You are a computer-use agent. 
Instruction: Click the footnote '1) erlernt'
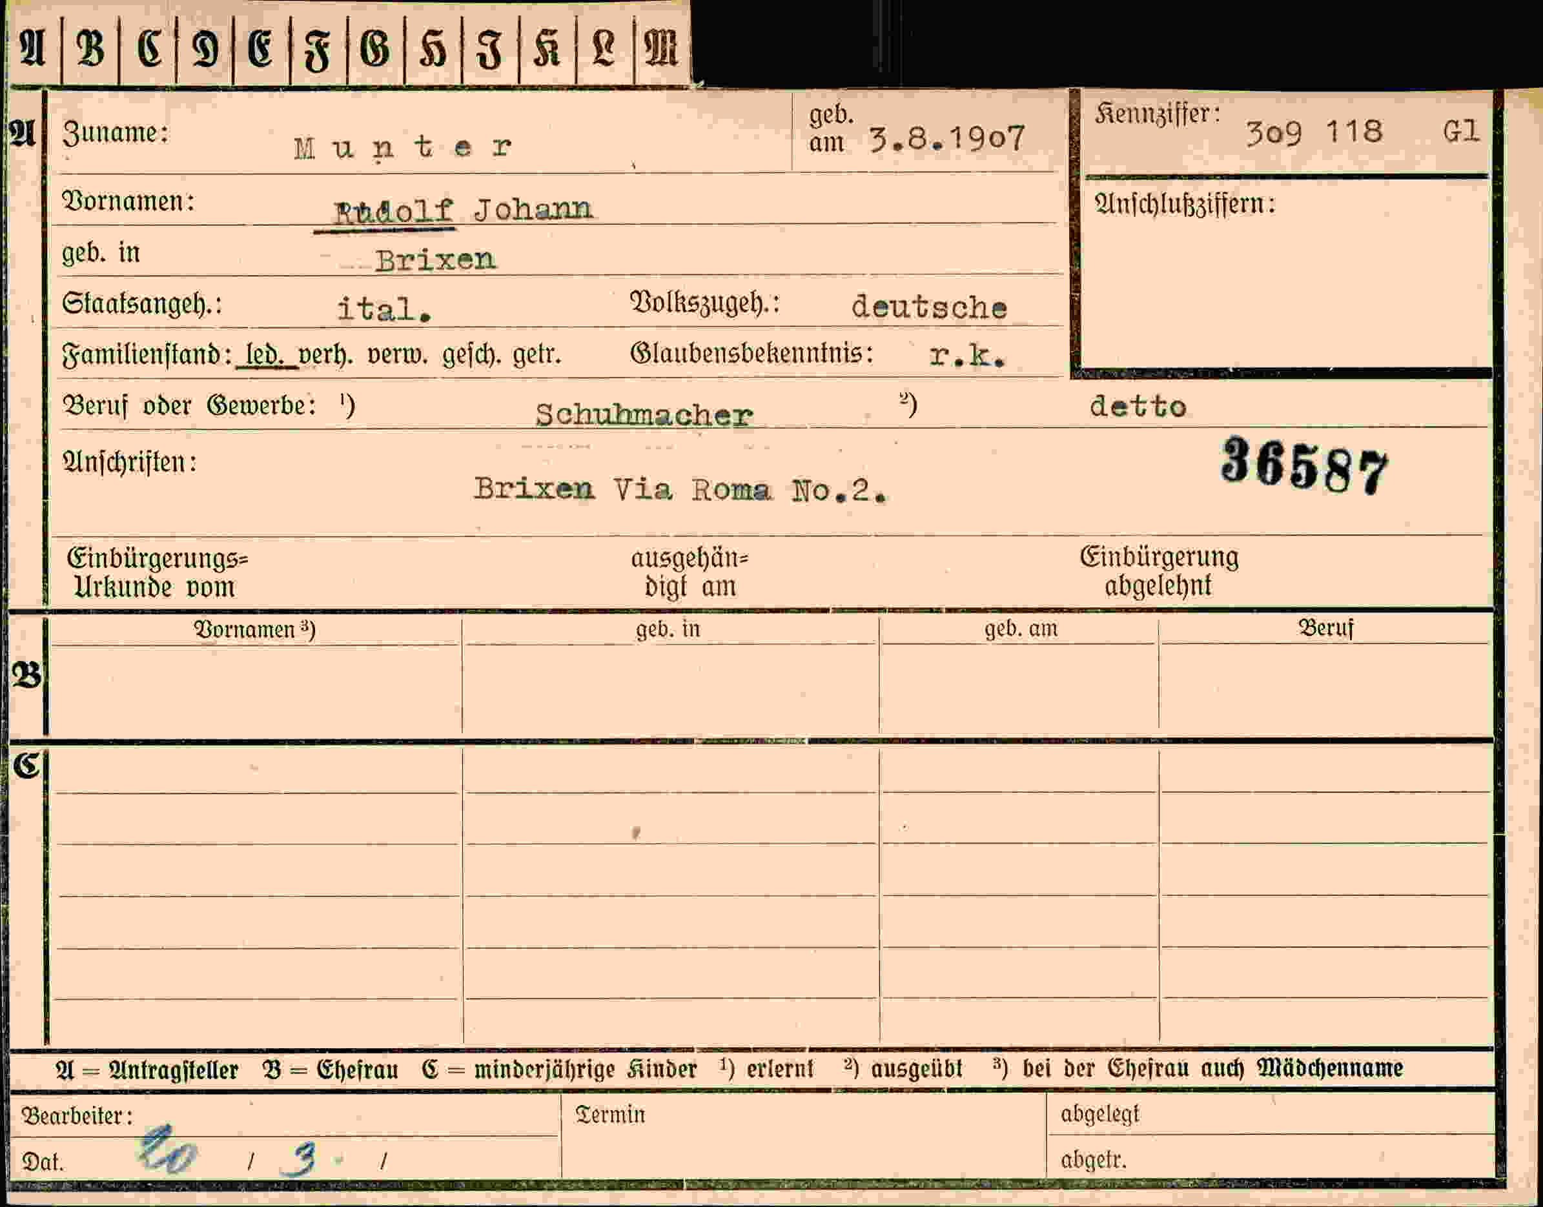(767, 1068)
